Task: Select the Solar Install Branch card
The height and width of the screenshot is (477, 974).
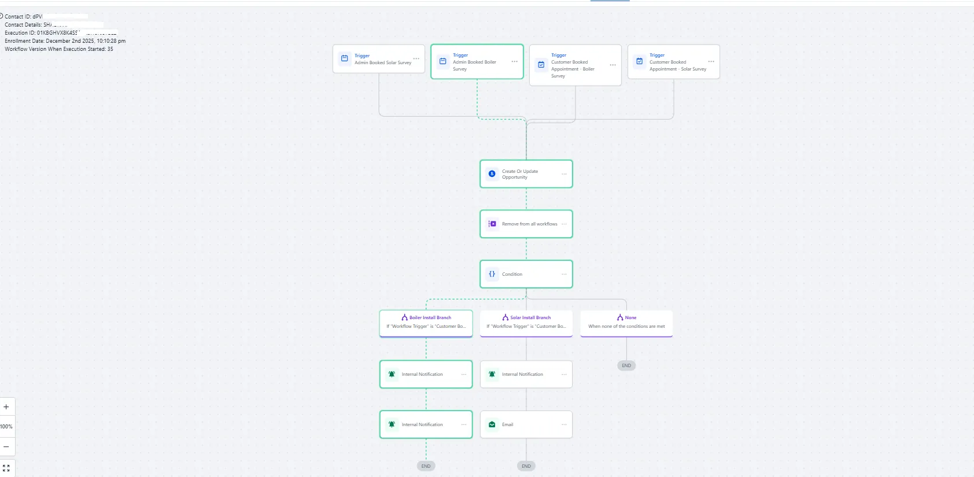Action: tap(526, 323)
